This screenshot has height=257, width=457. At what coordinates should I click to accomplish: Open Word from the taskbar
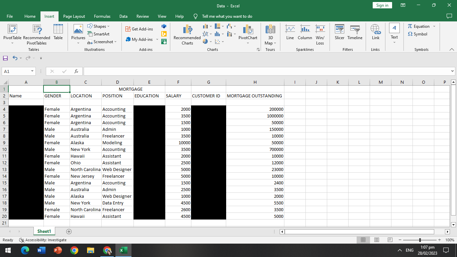click(41, 250)
